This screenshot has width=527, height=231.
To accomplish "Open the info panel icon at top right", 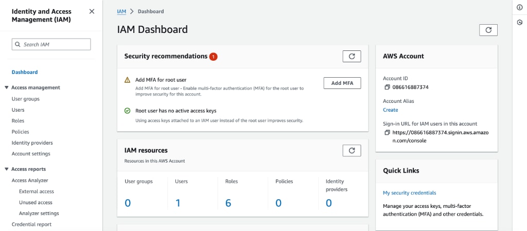I will (520, 8).
